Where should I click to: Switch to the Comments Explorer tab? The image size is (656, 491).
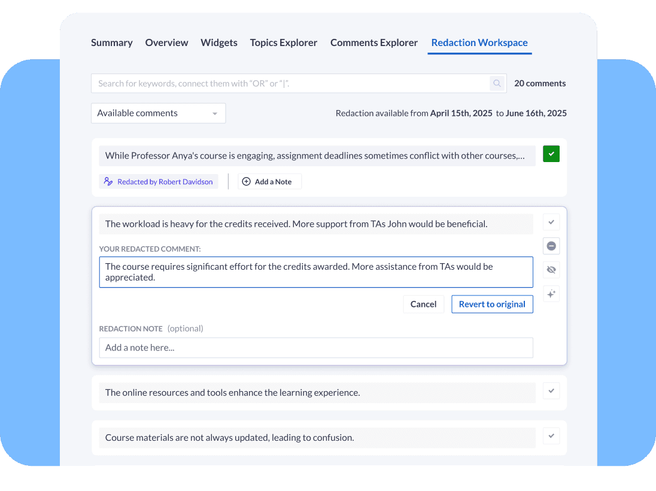pyautogui.click(x=373, y=42)
